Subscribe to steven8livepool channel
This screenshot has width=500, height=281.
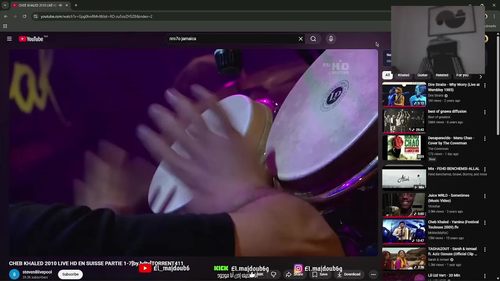coord(70,274)
